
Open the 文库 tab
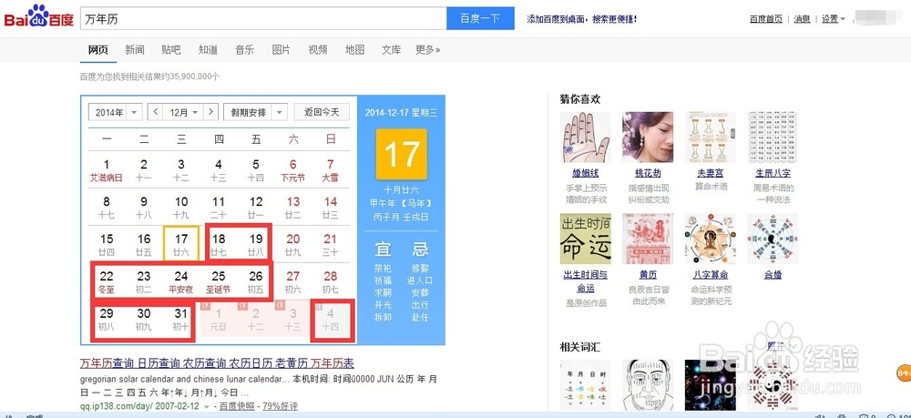pos(391,50)
